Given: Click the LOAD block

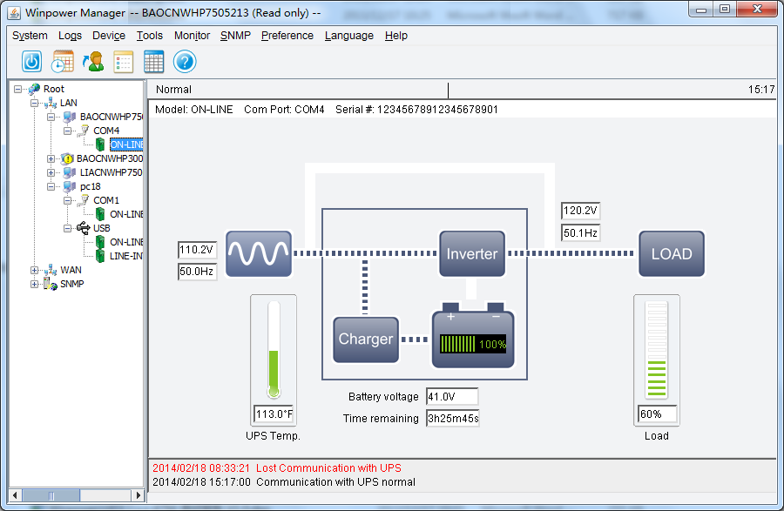Looking at the screenshot, I should (671, 253).
